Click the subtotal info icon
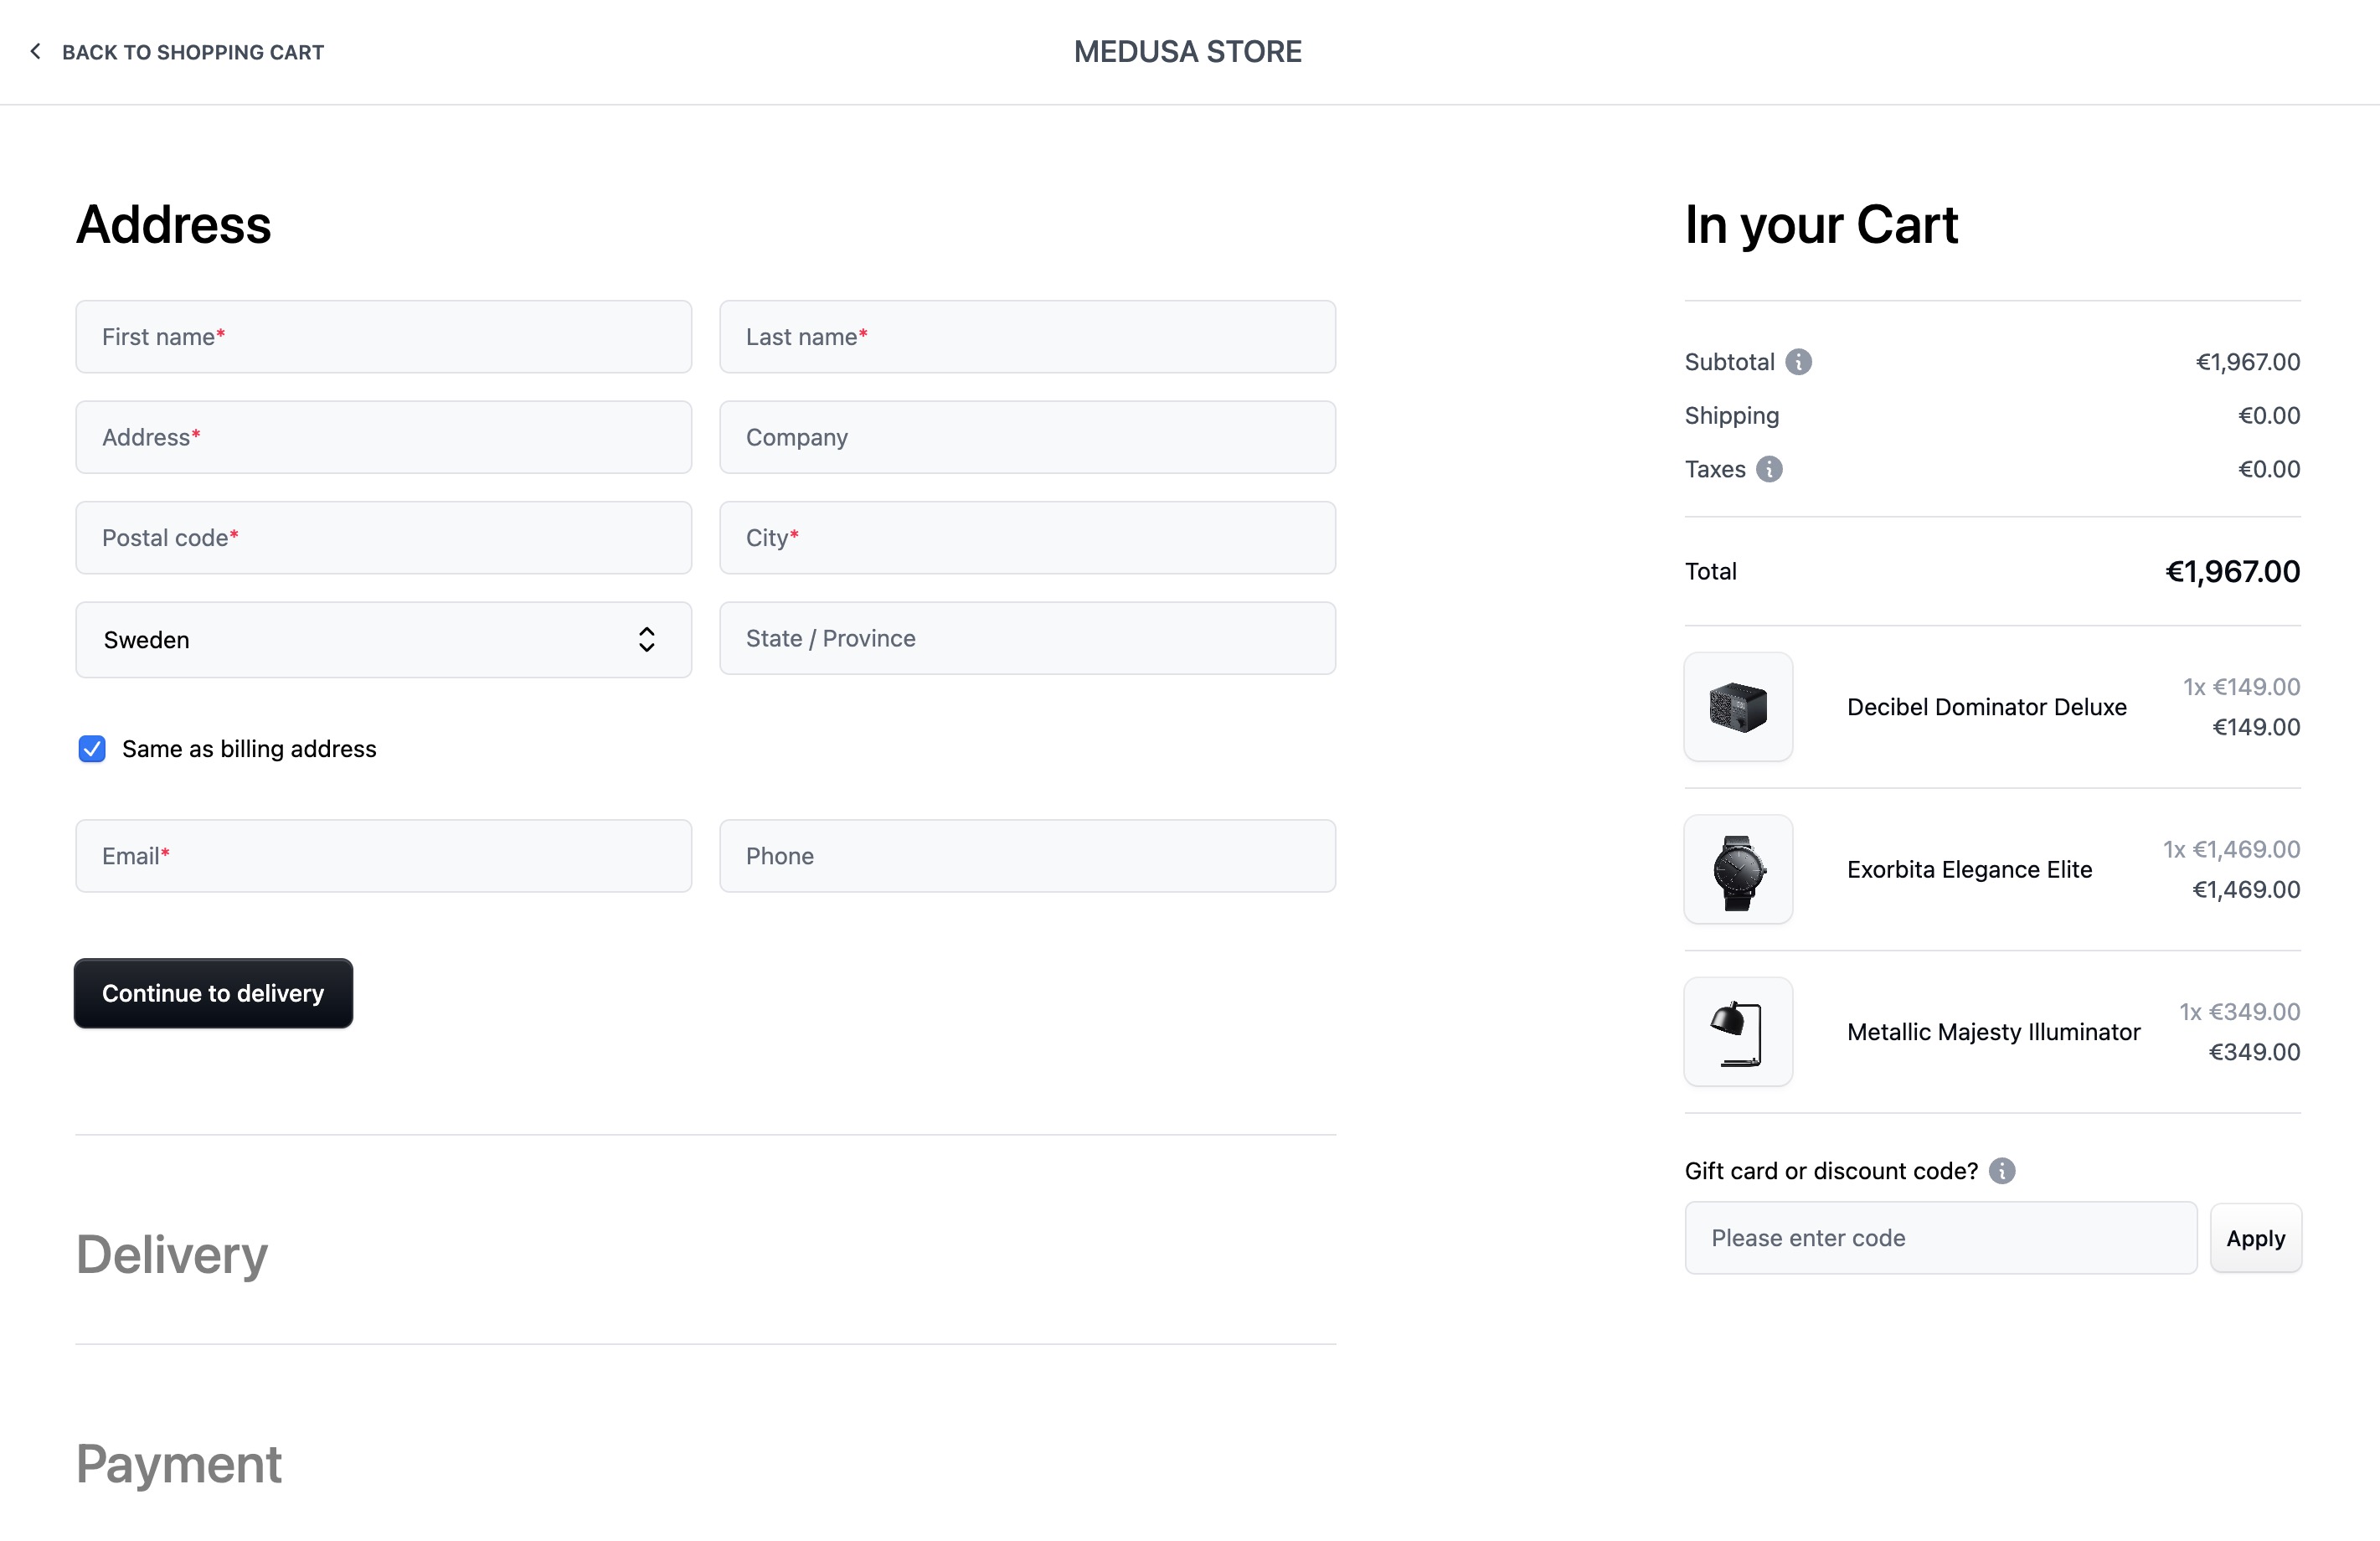The width and height of the screenshot is (2380, 1541). point(1799,361)
